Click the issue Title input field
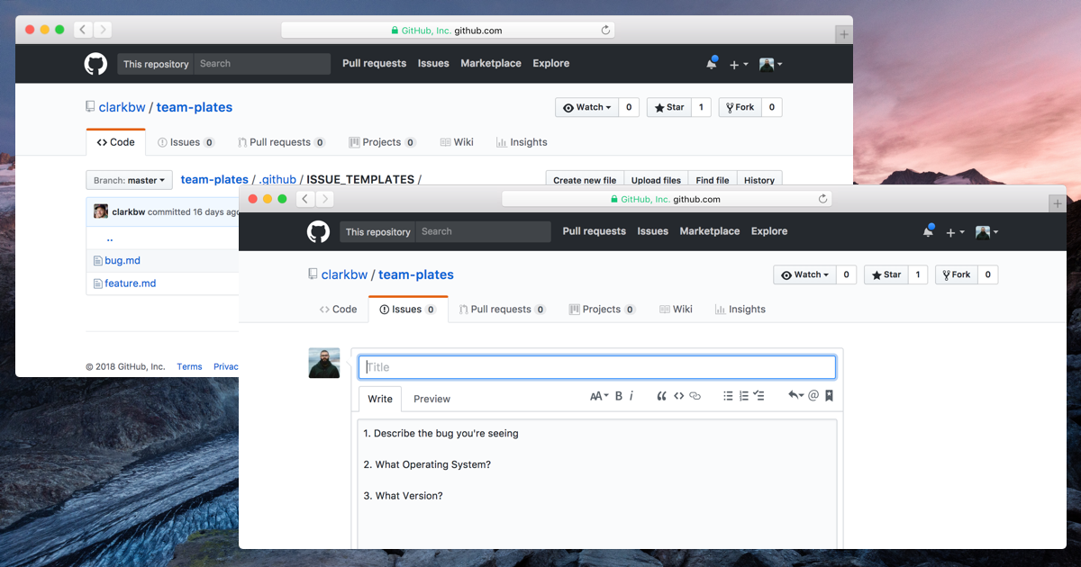This screenshot has height=567, width=1081. tap(597, 367)
